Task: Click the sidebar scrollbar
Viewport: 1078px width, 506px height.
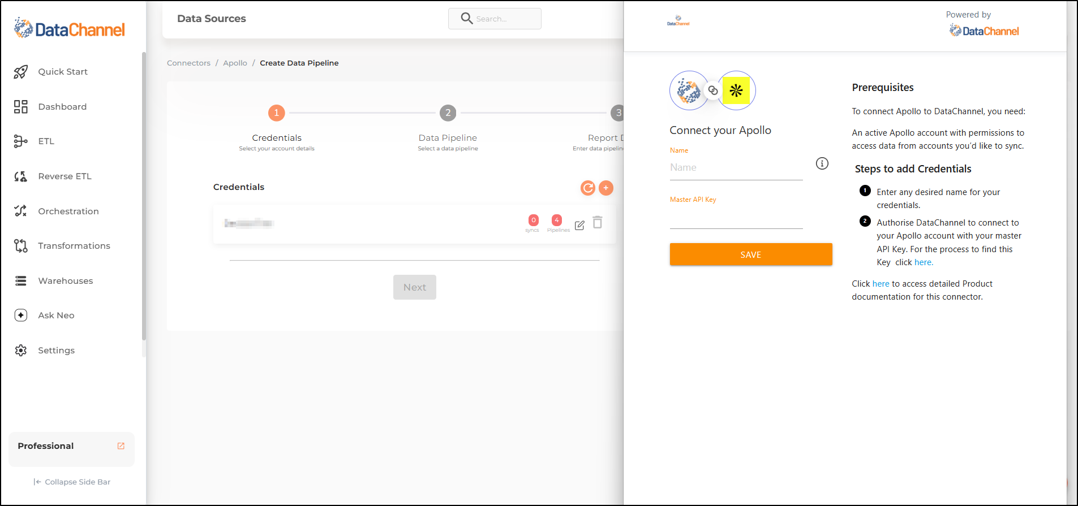Action: [x=144, y=196]
